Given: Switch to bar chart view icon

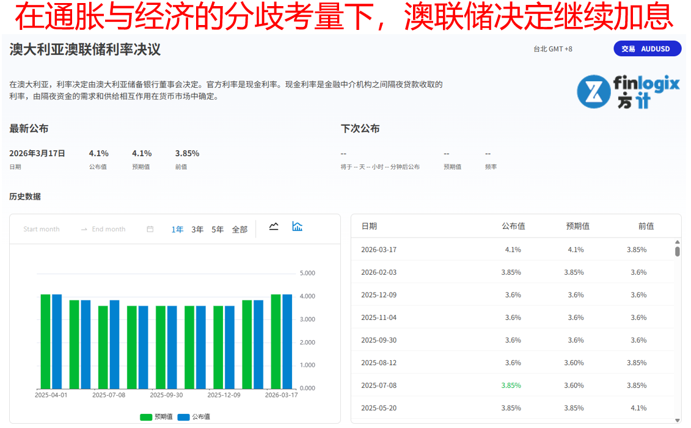Looking at the screenshot, I should click(x=297, y=227).
